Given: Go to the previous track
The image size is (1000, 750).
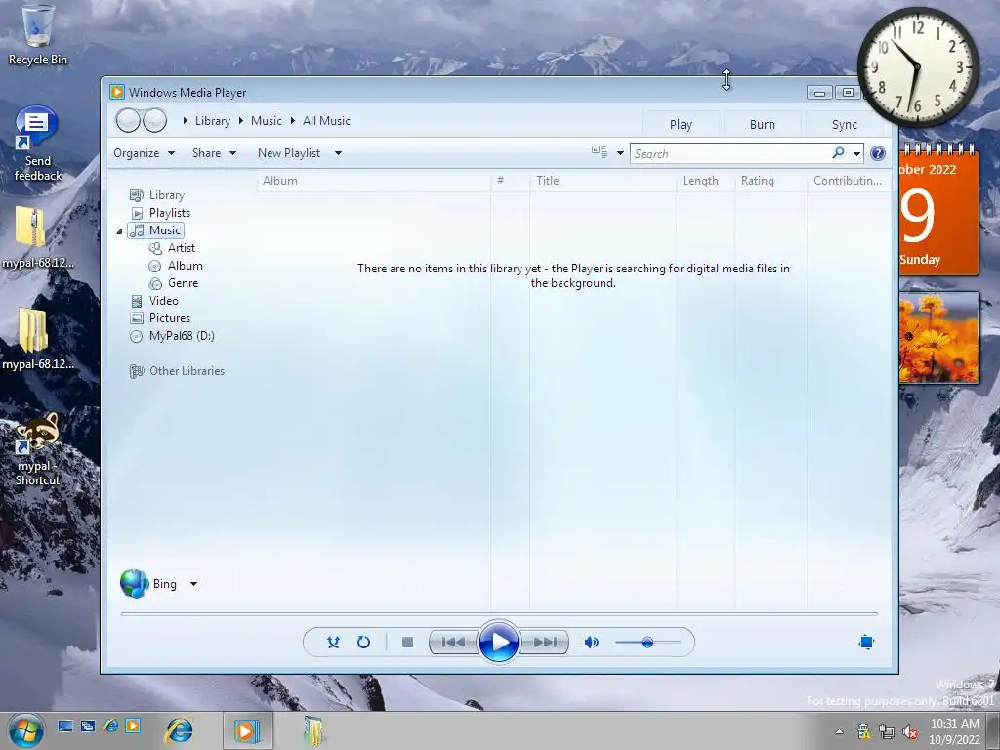Looking at the screenshot, I should pos(453,643).
